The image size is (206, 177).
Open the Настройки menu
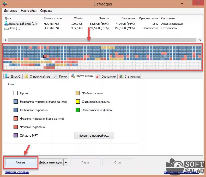[29, 11]
